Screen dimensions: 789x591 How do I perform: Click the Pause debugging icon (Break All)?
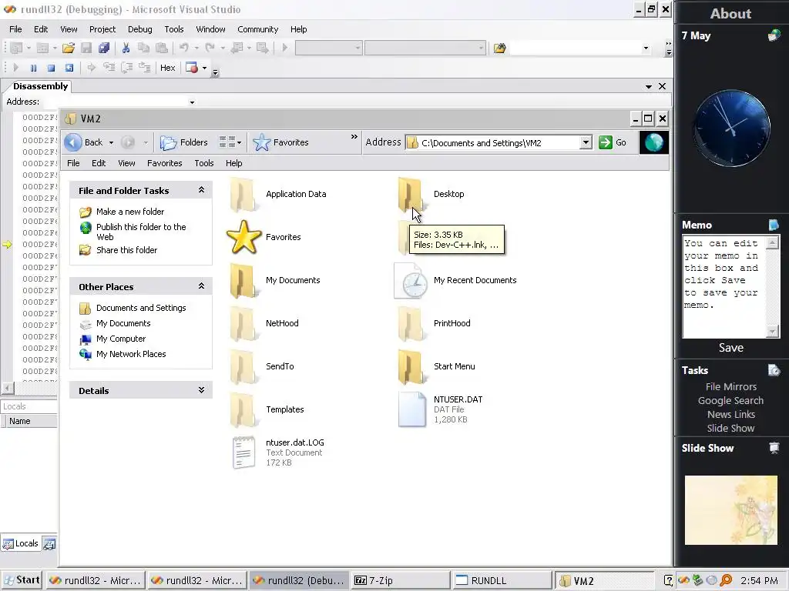click(33, 68)
